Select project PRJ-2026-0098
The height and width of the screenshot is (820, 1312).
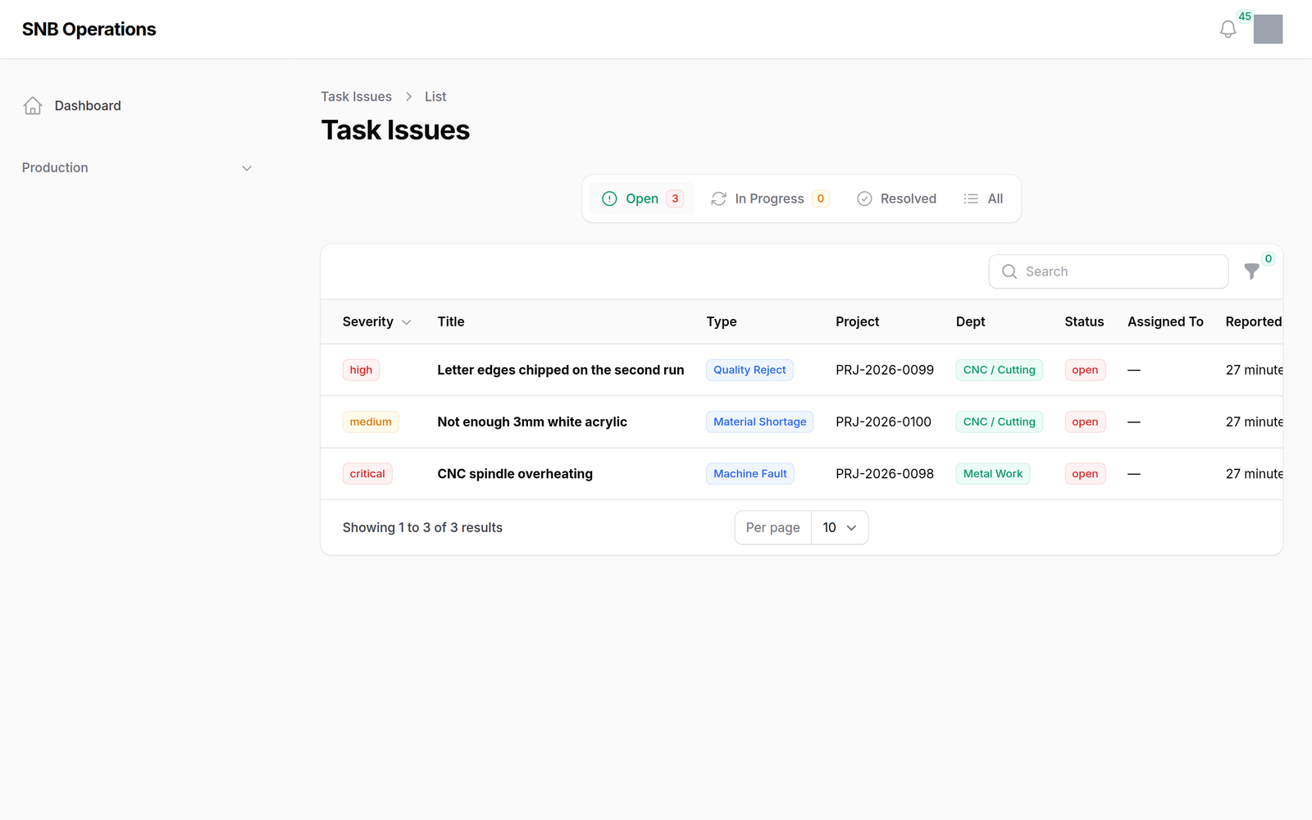885,474
